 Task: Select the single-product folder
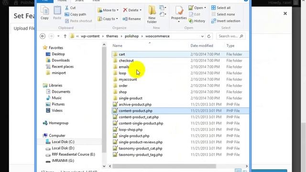[180, 98]
